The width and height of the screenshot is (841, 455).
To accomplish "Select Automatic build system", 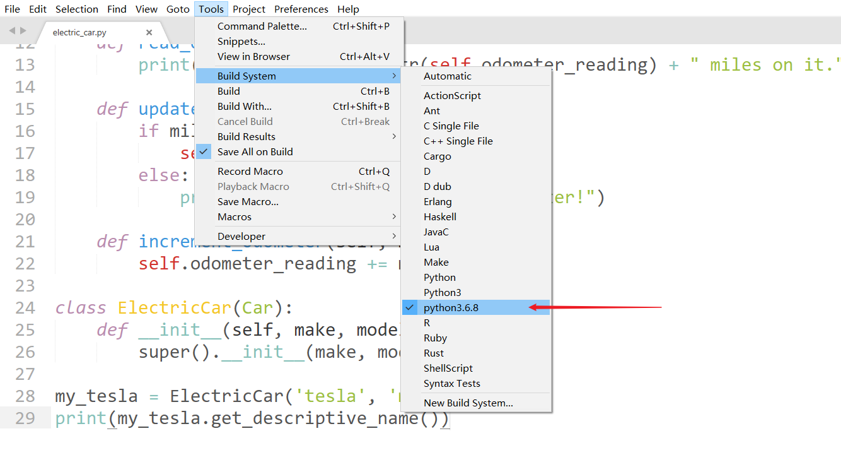I will [476, 76].
